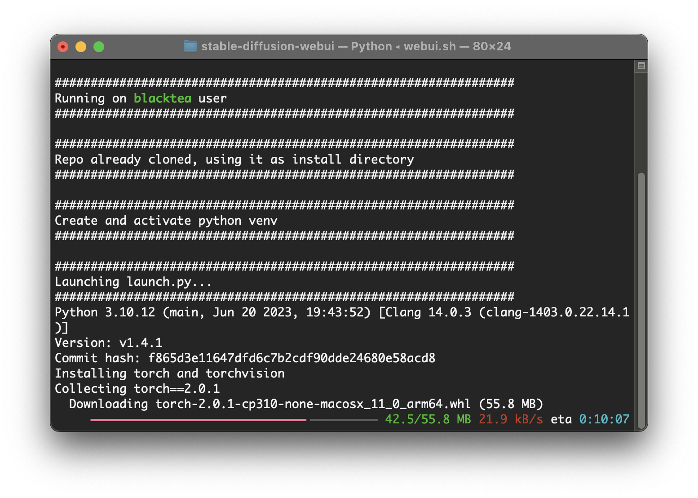Click the line 'Repo already cloned, using it as install directory'
The image size is (698, 498).
pyautogui.click(x=234, y=160)
